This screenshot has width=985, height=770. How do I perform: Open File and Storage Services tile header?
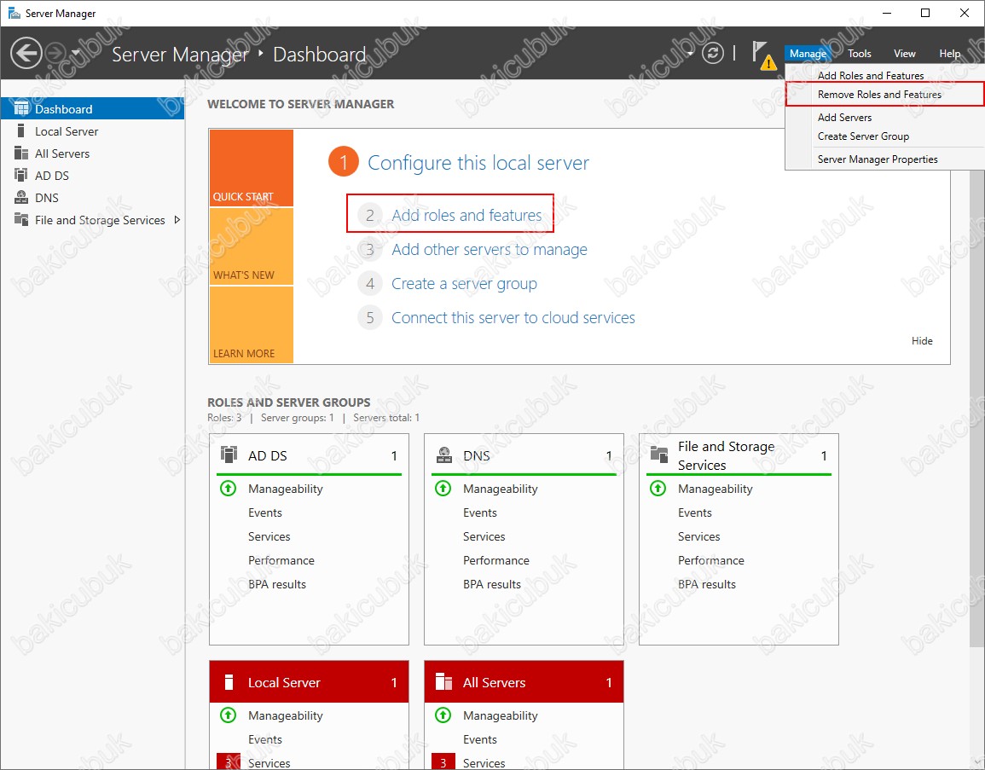click(x=739, y=455)
